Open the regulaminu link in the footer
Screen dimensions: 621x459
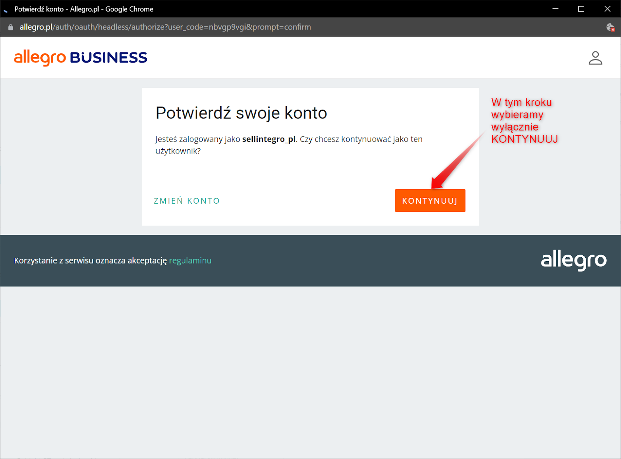(x=190, y=260)
